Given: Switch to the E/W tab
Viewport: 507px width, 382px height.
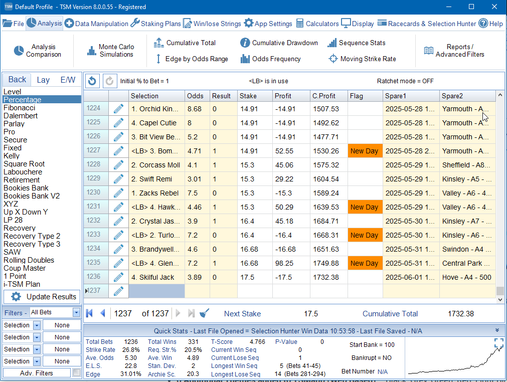Looking at the screenshot, I should tap(68, 80).
